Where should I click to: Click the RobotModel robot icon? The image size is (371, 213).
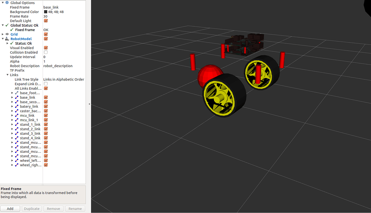(x=7, y=39)
